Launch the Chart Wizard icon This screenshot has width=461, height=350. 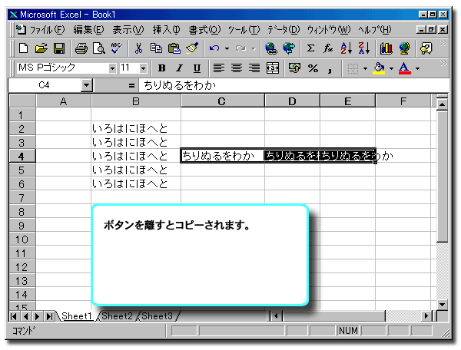click(x=386, y=48)
